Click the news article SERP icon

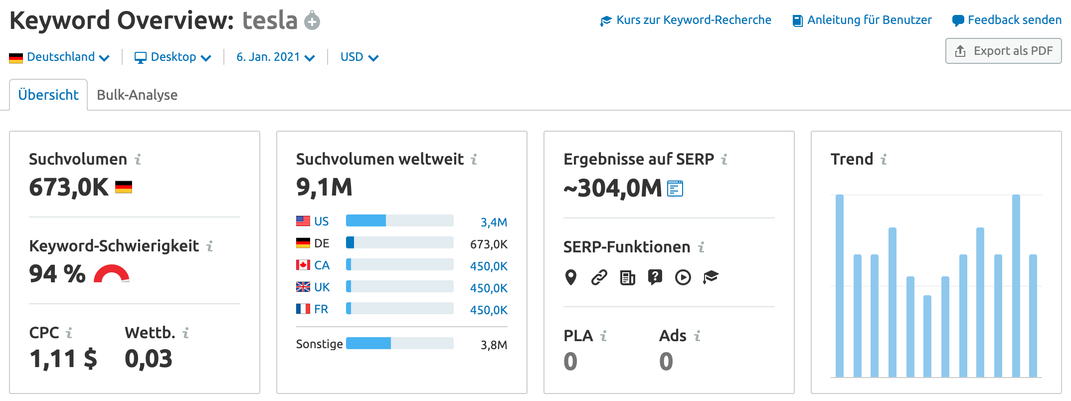(x=627, y=277)
